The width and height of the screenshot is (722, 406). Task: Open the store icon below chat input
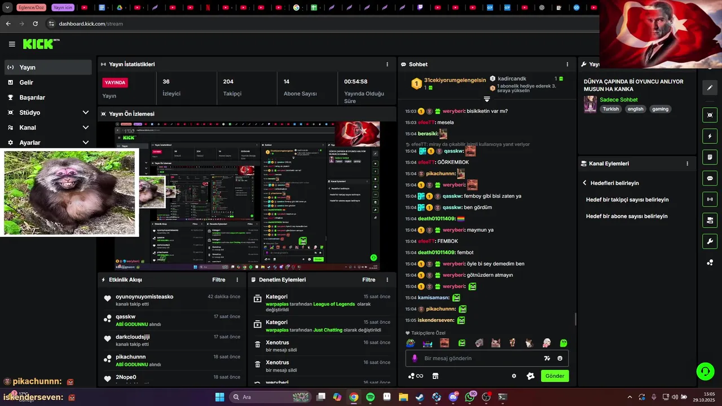[x=435, y=376]
